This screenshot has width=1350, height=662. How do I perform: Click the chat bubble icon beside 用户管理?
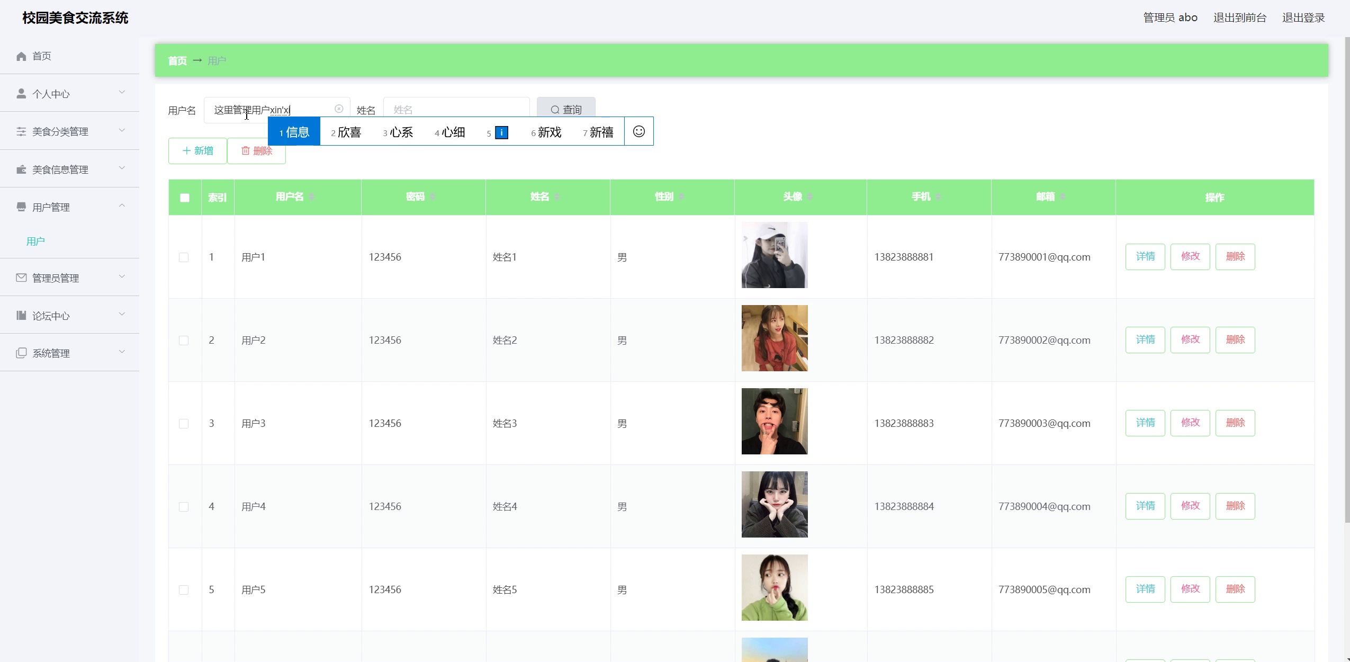[21, 207]
